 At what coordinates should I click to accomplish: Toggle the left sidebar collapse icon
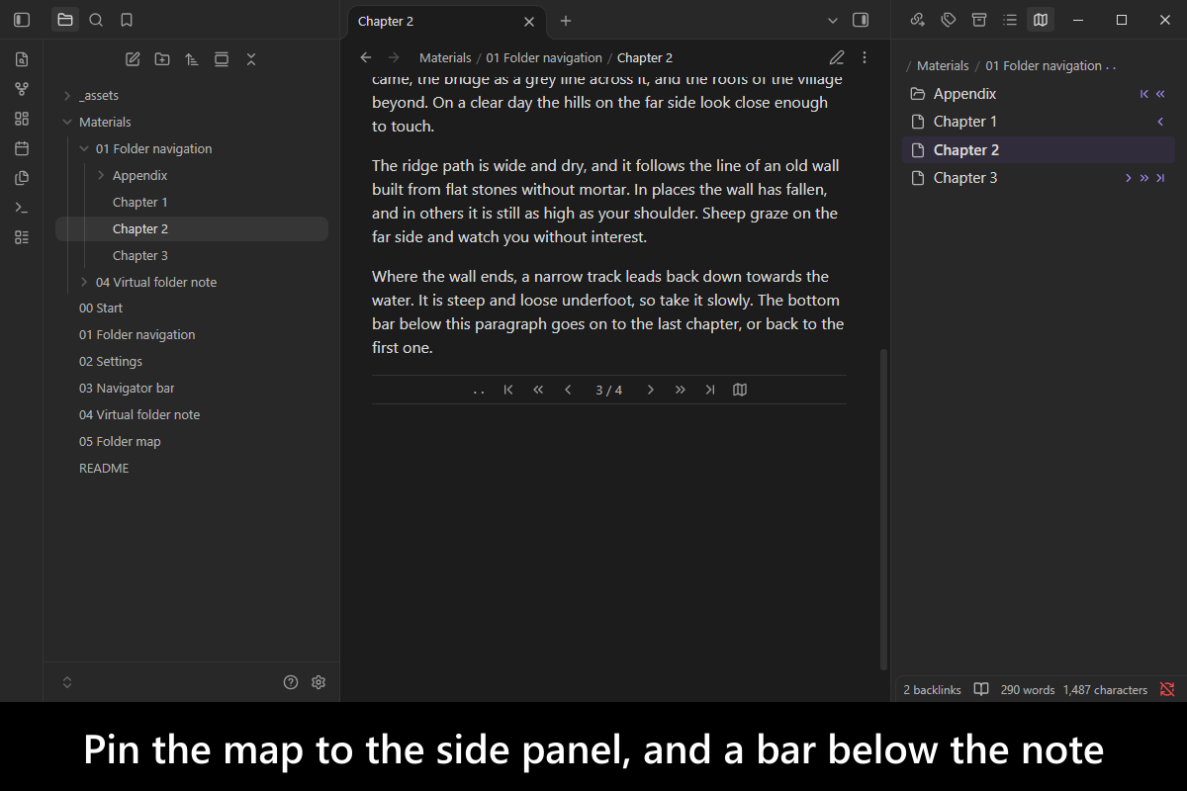[x=22, y=20]
